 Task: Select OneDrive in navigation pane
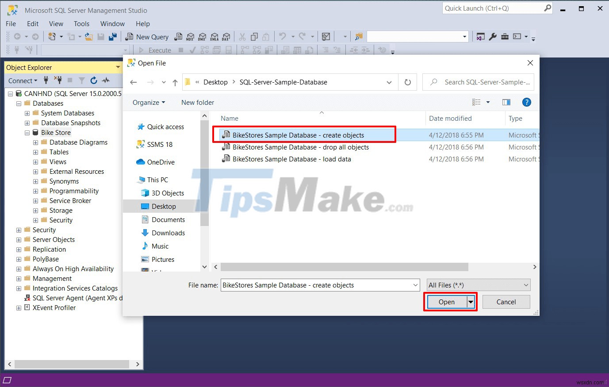click(155, 162)
